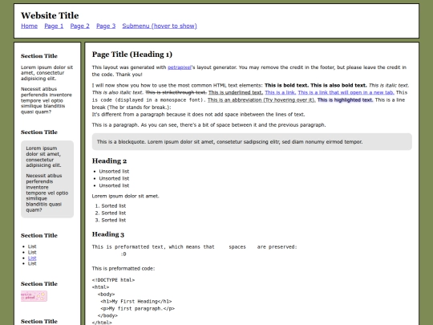Click the first 'List' item in the sidebar
The height and width of the screenshot is (325, 433).
pos(32,246)
